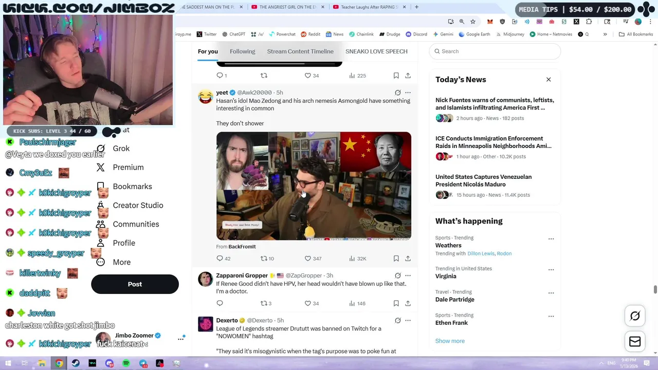Open more options for Virginia trend
Screen dimensions: 658x370
(x=551, y=270)
